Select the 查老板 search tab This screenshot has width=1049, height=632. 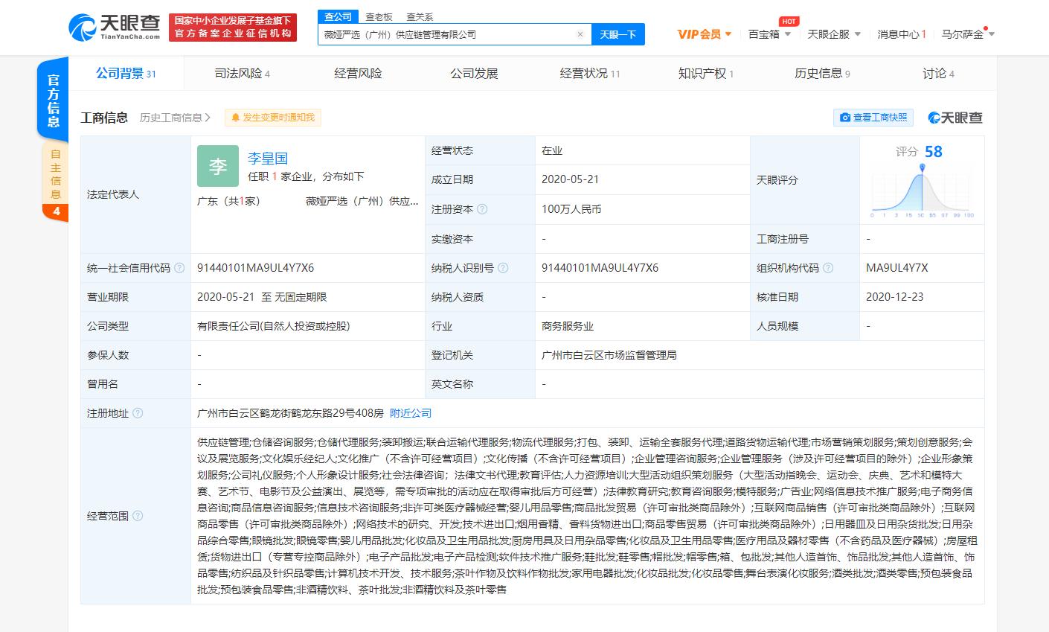click(379, 16)
